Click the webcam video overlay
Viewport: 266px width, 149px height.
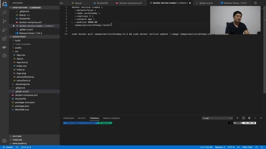[235, 20]
